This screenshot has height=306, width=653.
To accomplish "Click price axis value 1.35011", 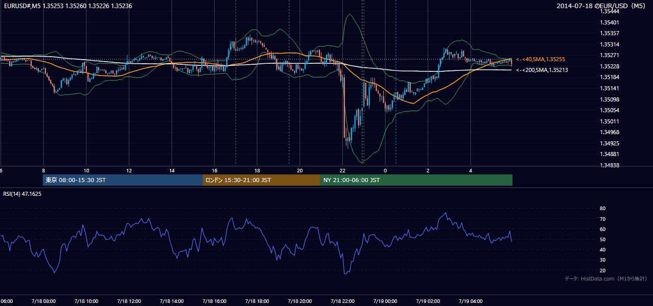I will [x=610, y=121].
